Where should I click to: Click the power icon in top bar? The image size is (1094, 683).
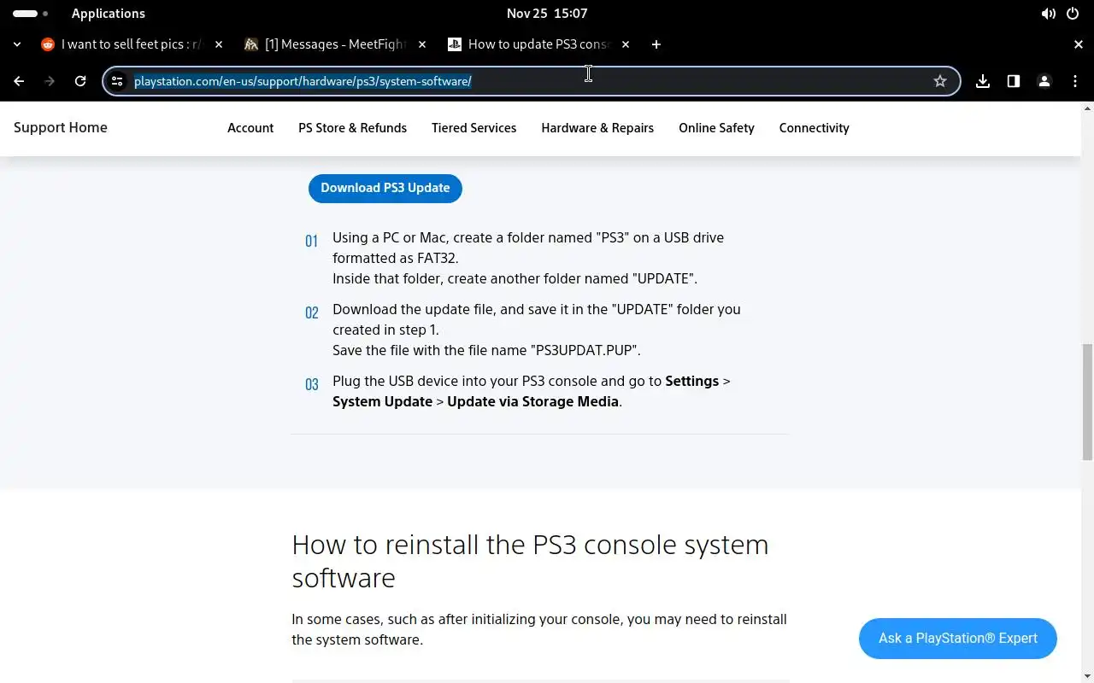point(1073,14)
